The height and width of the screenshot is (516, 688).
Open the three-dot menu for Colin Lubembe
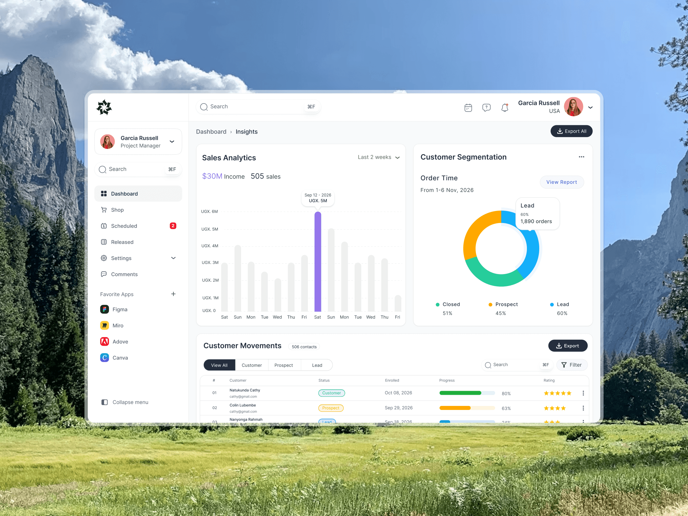pyautogui.click(x=583, y=408)
